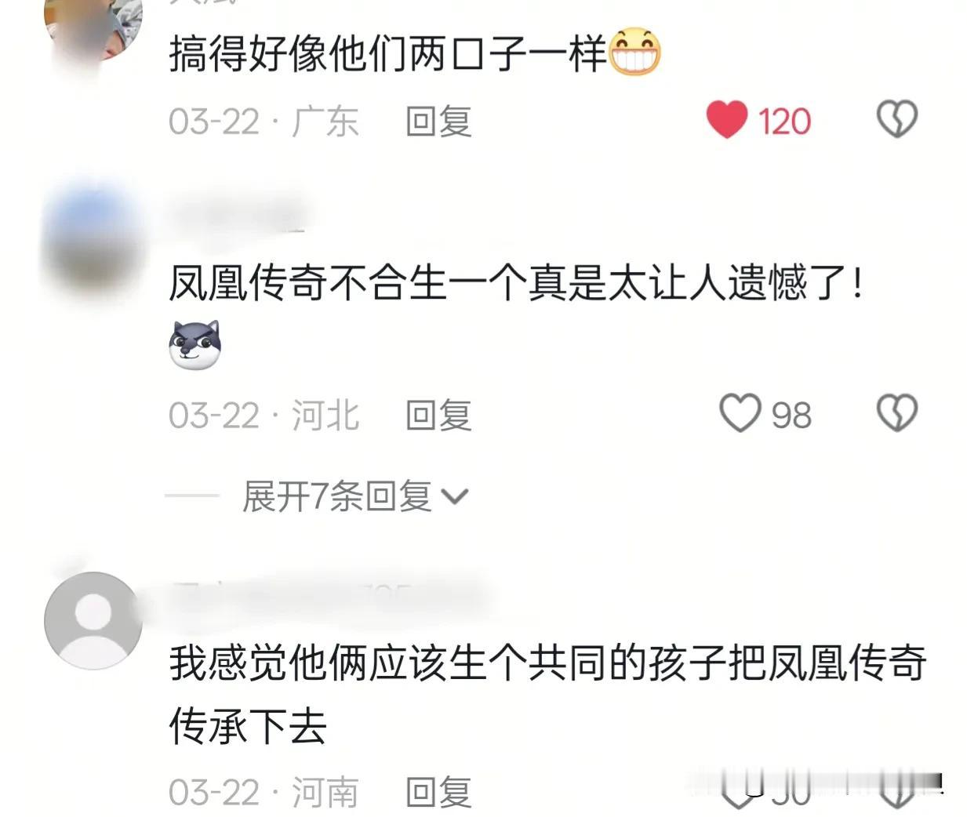Tap the grinning emoji after 两口子一样
The width and height of the screenshot is (967, 817).
[634, 53]
